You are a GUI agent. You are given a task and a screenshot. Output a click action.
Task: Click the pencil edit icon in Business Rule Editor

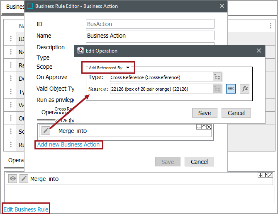click(46, 131)
